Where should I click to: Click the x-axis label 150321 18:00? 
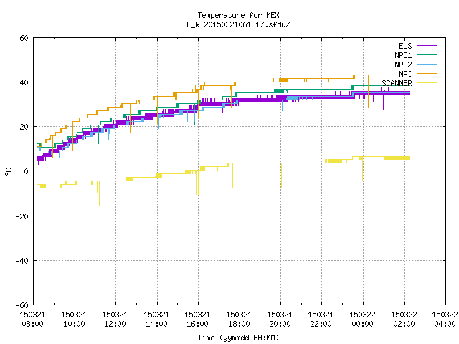[x=239, y=320]
